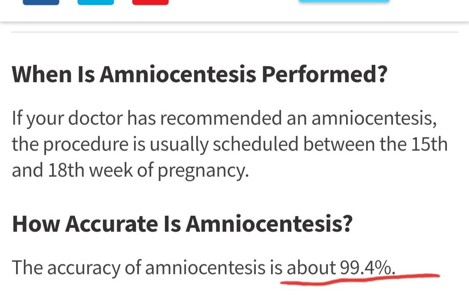469x299 pixels.
Task: Tap the light blue Twitter share button
Action: (96, 2)
